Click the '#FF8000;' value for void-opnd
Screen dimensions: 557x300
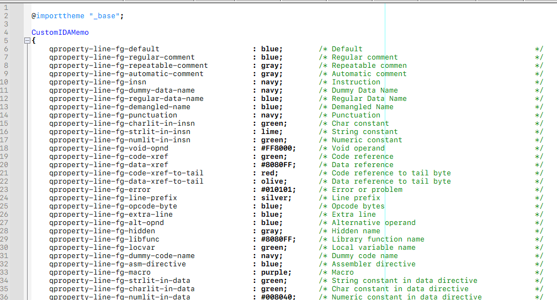278,148
